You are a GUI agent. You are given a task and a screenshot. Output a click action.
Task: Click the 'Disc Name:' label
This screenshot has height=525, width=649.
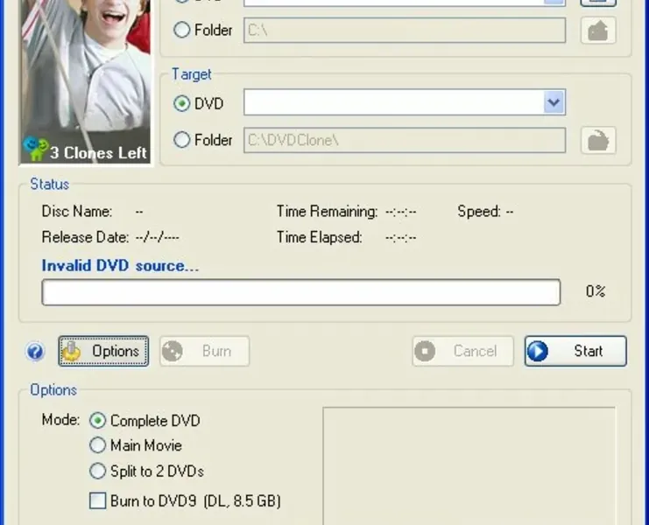77,211
